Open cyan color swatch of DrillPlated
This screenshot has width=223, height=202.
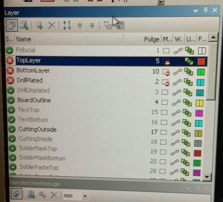(x=200, y=83)
